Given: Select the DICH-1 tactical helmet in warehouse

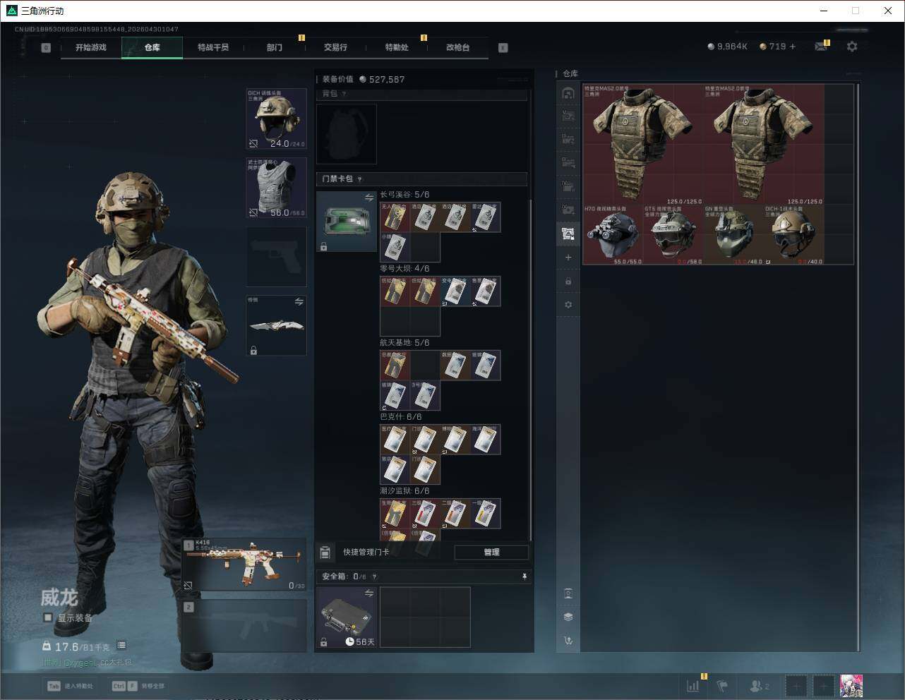Looking at the screenshot, I should [793, 234].
